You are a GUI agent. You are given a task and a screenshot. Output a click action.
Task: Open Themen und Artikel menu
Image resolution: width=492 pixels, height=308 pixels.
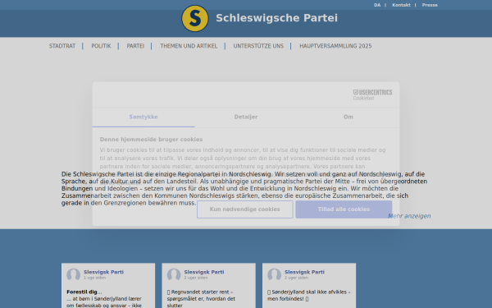[189, 46]
